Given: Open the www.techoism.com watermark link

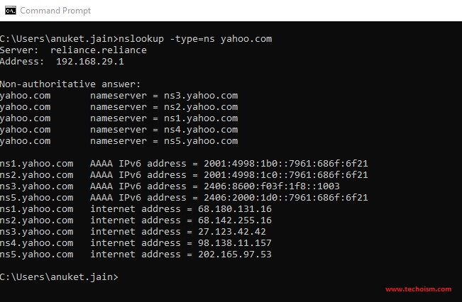Looking at the screenshot, I should (x=418, y=289).
